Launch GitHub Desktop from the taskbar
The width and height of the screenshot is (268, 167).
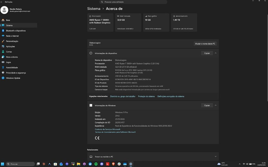(84, 164)
